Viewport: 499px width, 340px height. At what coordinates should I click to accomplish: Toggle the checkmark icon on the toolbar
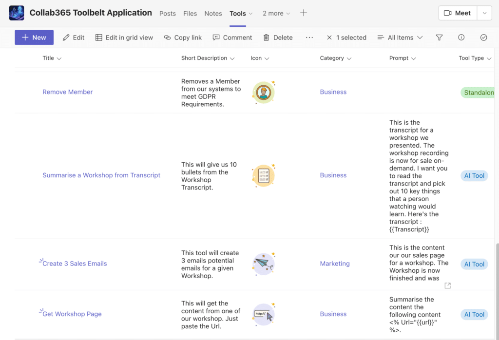coord(483,37)
